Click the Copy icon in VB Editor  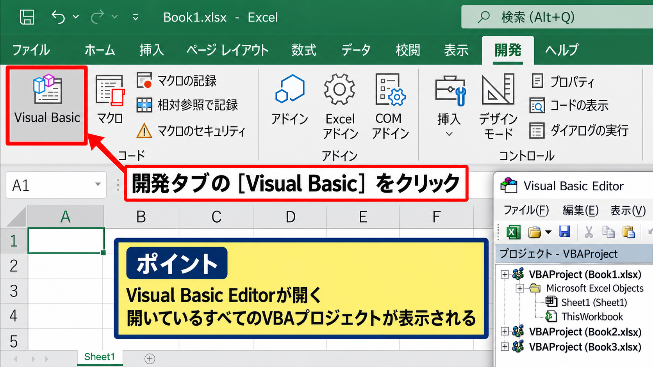tap(608, 232)
